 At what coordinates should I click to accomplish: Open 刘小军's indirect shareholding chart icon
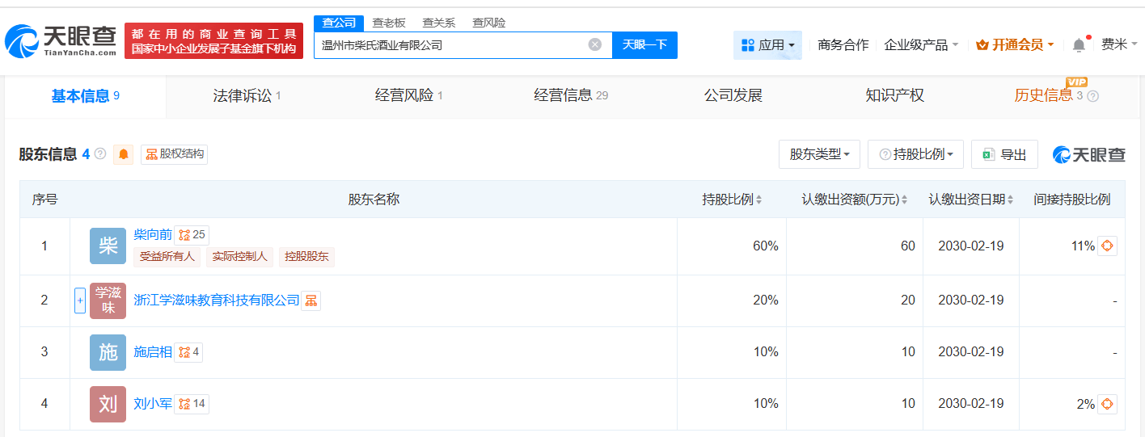(1107, 404)
